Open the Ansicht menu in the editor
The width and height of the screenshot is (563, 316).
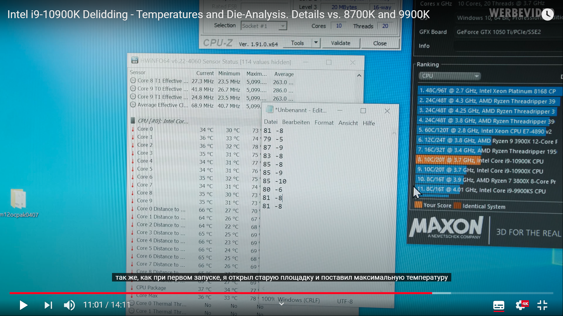(x=348, y=123)
